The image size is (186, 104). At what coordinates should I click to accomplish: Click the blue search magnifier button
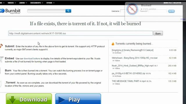[x=68, y=11]
